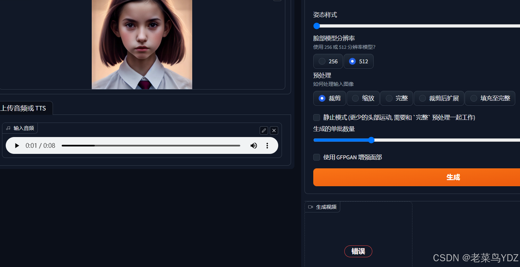Choose 完整 preprocessing option
The width and height of the screenshot is (520, 267).
tap(397, 98)
